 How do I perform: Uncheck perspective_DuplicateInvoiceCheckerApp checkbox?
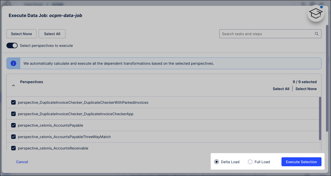13,114
